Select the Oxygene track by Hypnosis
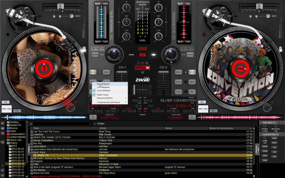285x178 pixels. click(x=142, y=161)
